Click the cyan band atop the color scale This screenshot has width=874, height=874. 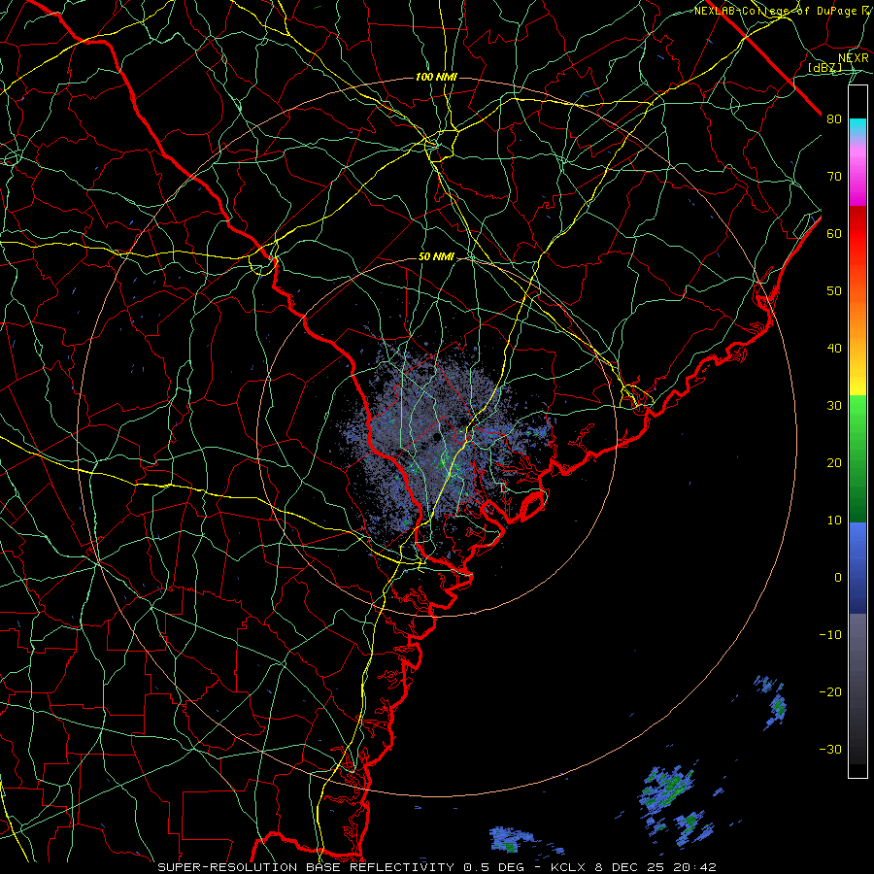(x=857, y=128)
